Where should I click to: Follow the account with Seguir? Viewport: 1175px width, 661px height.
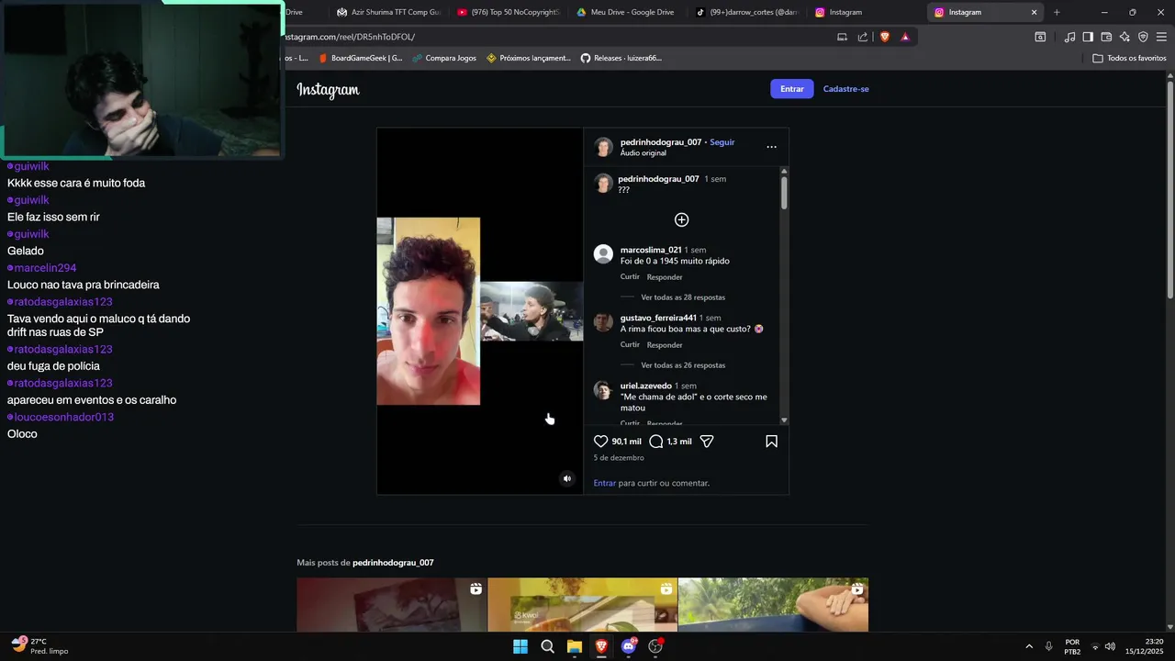click(722, 142)
